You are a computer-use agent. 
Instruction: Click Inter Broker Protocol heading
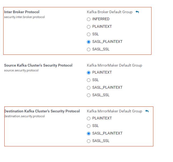[22, 12]
